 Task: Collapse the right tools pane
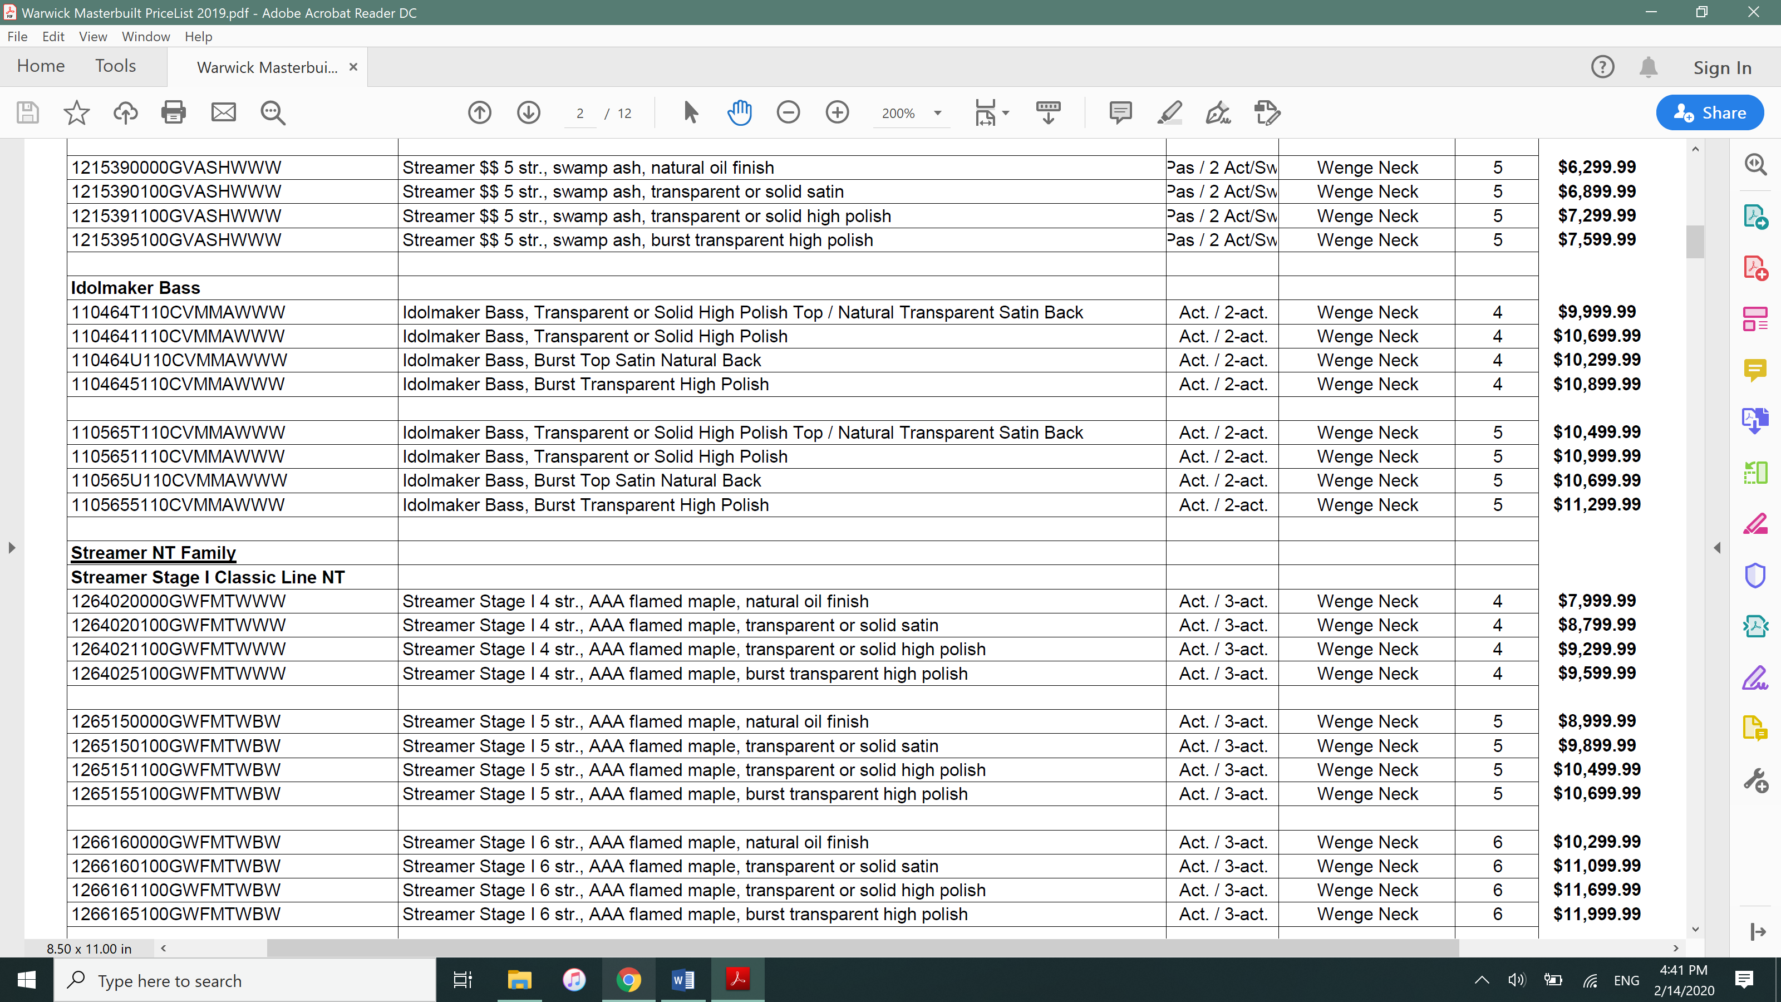pos(1758,932)
